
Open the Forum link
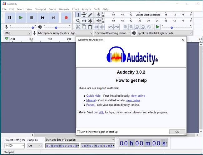click(x=90, y=105)
